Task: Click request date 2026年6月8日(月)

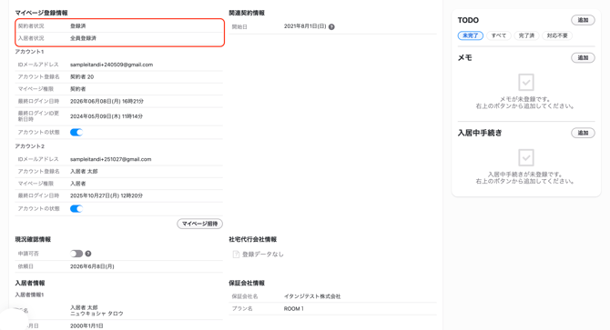Action: tap(92, 266)
